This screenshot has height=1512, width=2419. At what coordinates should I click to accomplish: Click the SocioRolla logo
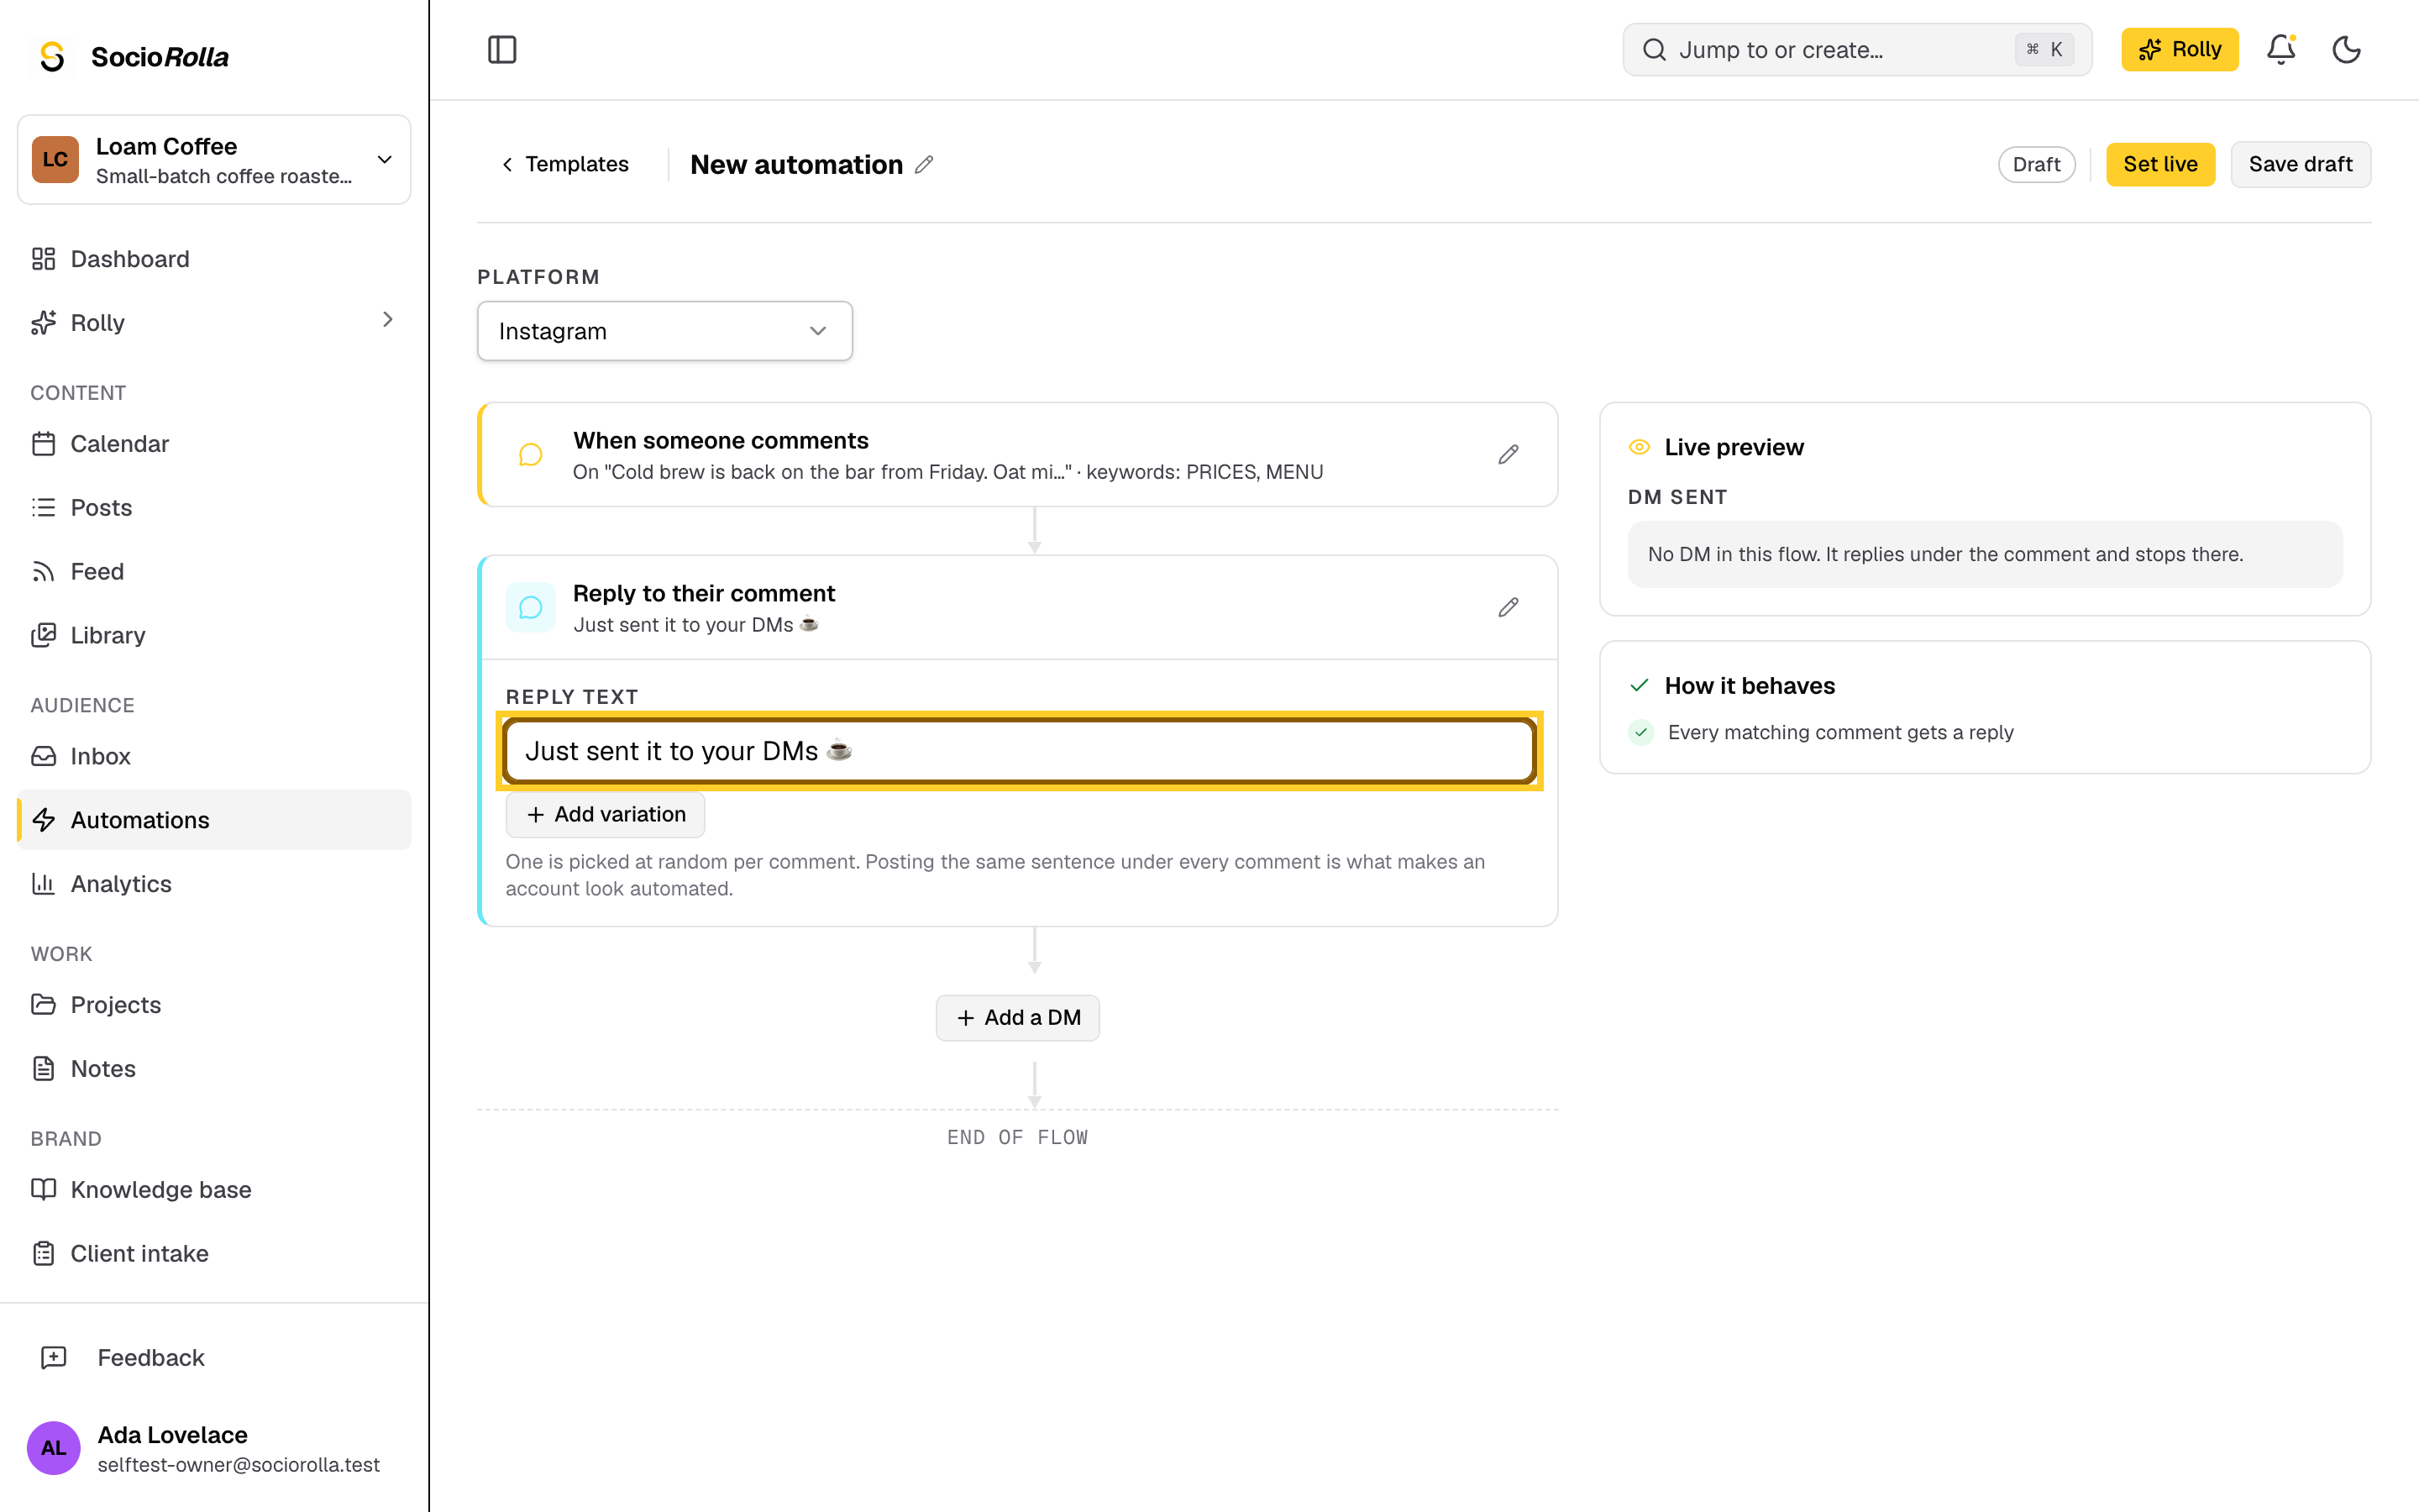[x=133, y=57]
